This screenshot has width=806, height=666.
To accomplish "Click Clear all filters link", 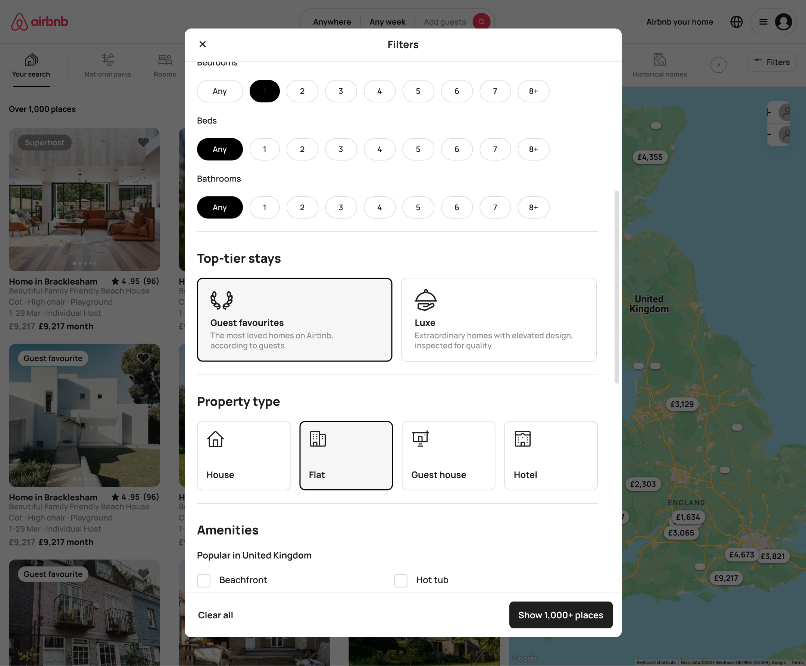I will coord(215,615).
